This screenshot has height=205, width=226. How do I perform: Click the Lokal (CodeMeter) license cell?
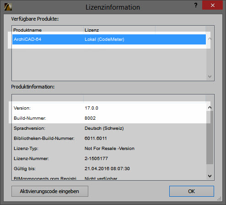[x=104, y=39]
